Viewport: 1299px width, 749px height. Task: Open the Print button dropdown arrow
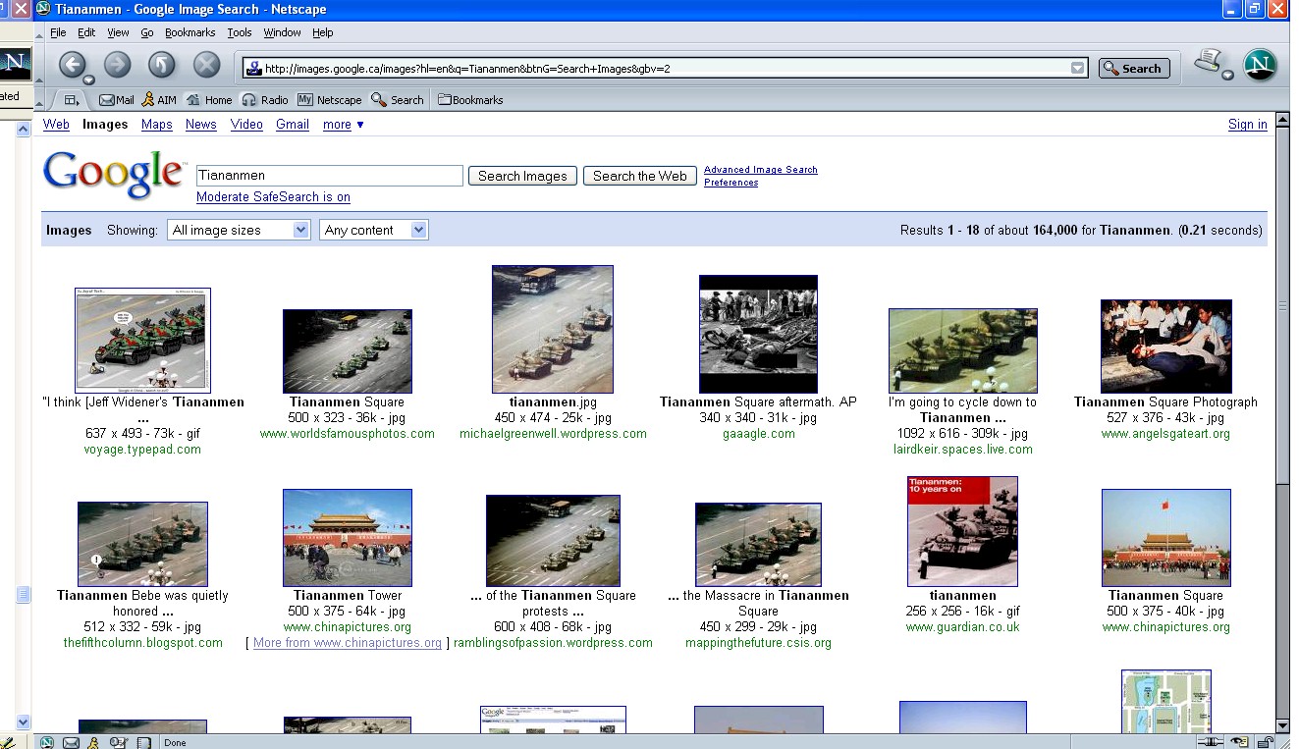[x=1227, y=75]
